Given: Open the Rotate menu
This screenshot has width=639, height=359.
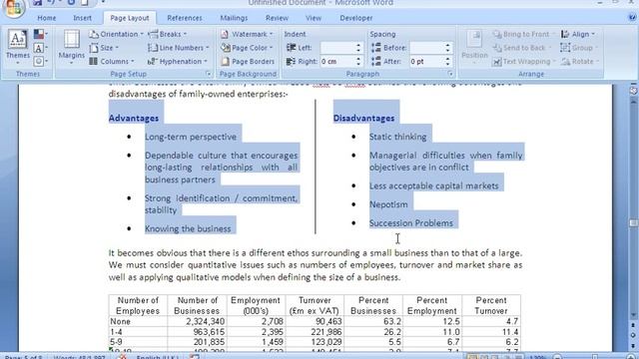Looking at the screenshot, I should coord(579,62).
